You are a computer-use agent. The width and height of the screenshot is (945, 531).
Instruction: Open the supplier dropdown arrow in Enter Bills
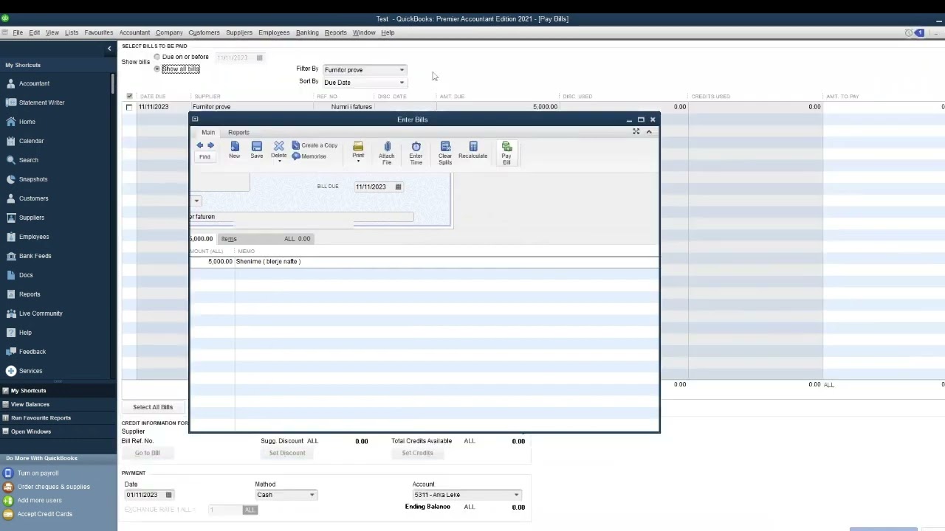point(196,201)
